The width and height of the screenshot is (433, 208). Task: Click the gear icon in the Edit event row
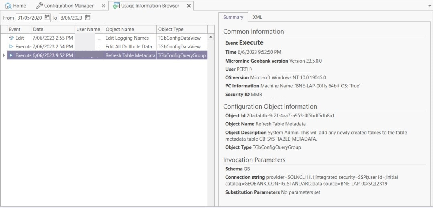click(x=11, y=38)
